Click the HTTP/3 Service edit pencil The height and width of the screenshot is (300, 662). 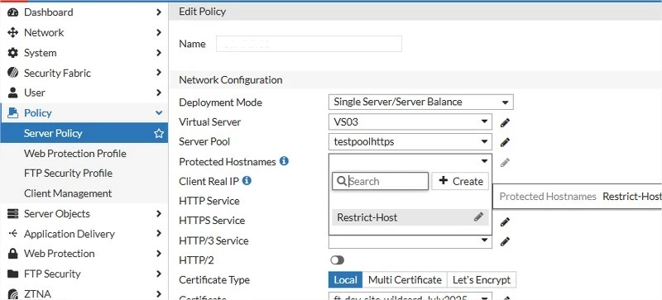coord(505,241)
